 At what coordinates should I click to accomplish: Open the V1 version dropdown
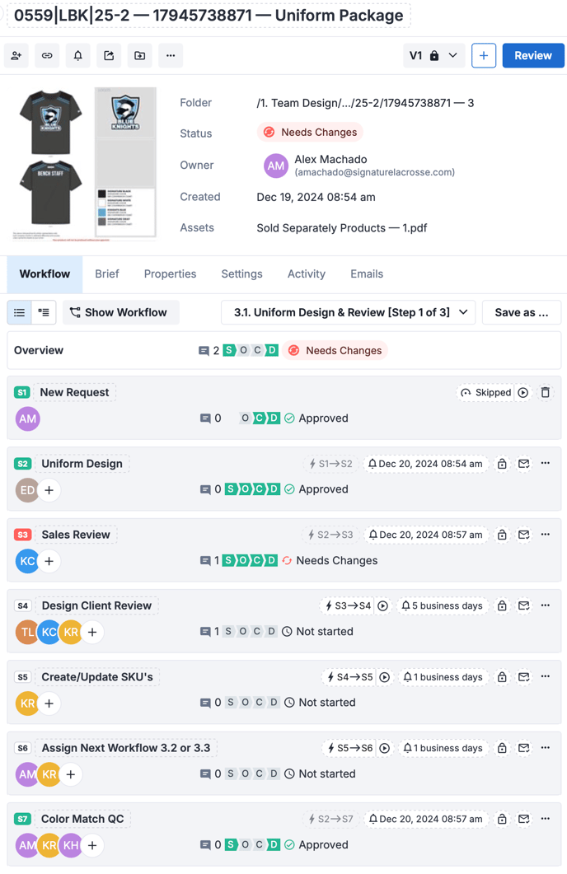433,56
